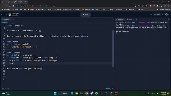
Task: Click the bot.run line of code
Action: 25,69
